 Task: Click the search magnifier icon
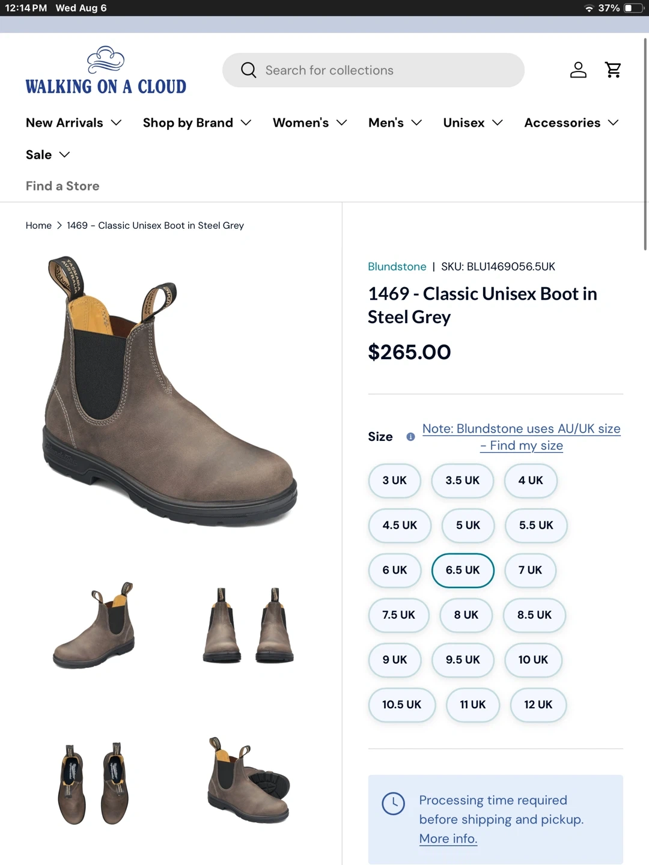248,70
